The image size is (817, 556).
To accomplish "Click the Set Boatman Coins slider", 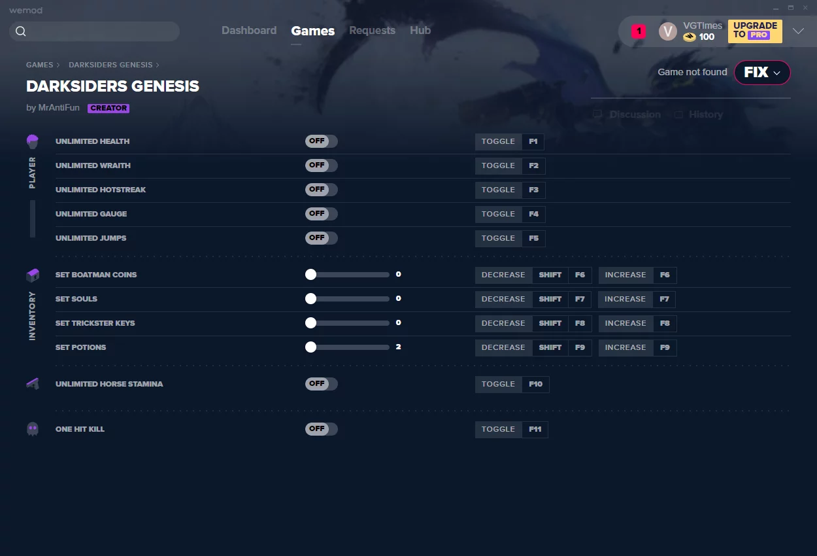I will pyautogui.click(x=348, y=275).
